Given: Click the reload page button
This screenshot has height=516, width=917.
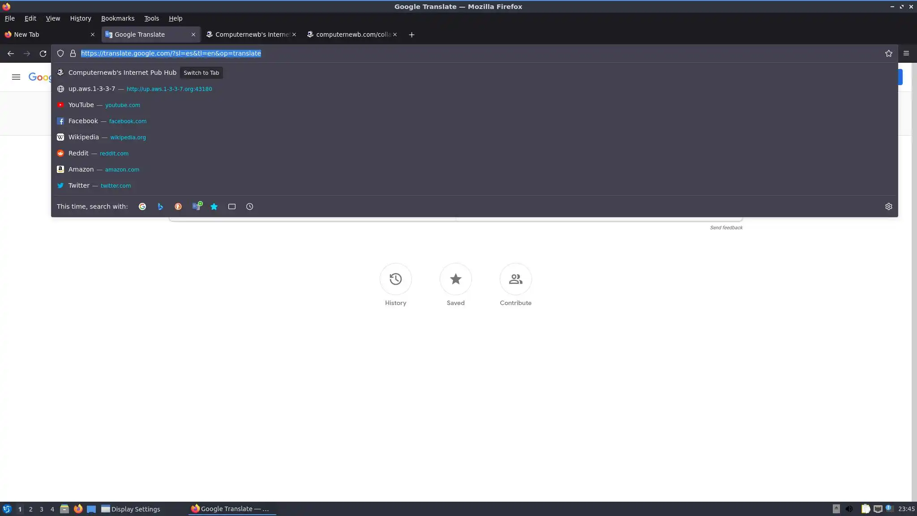Looking at the screenshot, I should click(43, 53).
